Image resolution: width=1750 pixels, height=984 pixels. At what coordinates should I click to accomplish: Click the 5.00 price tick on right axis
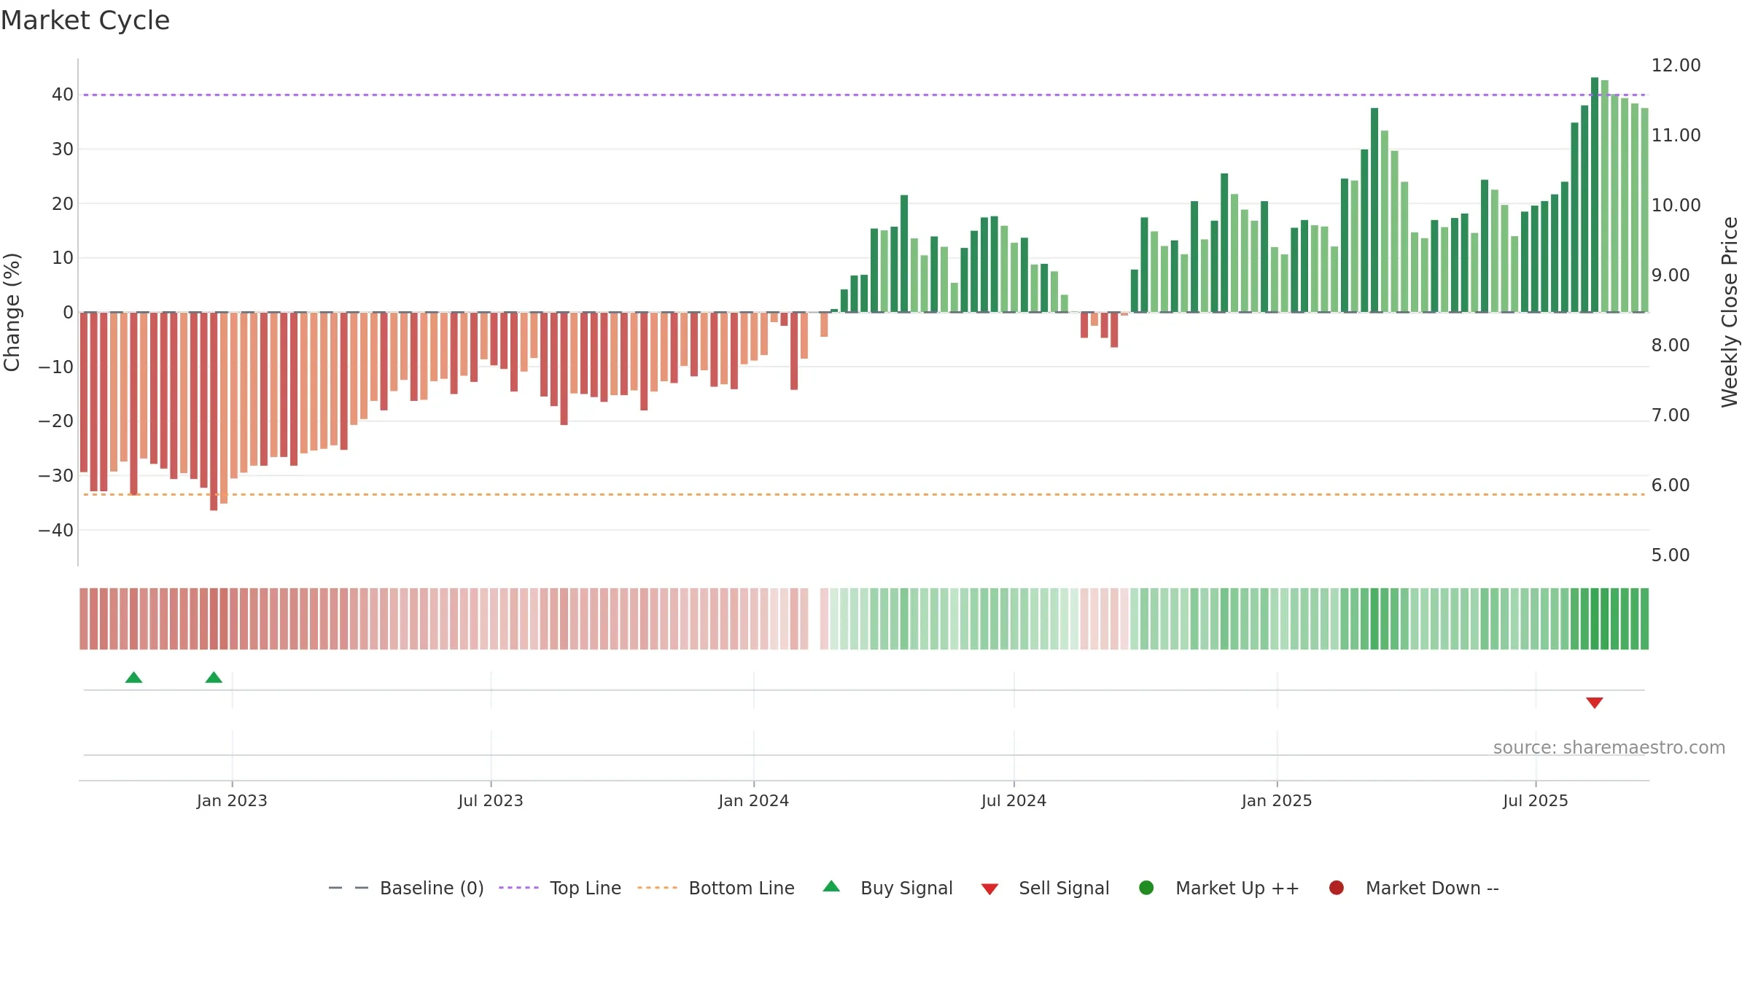coord(1671,555)
